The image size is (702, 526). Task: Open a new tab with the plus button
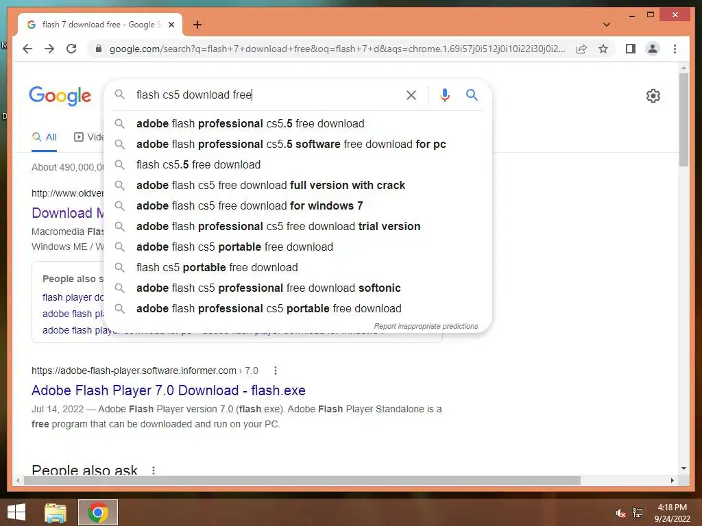pos(197,25)
